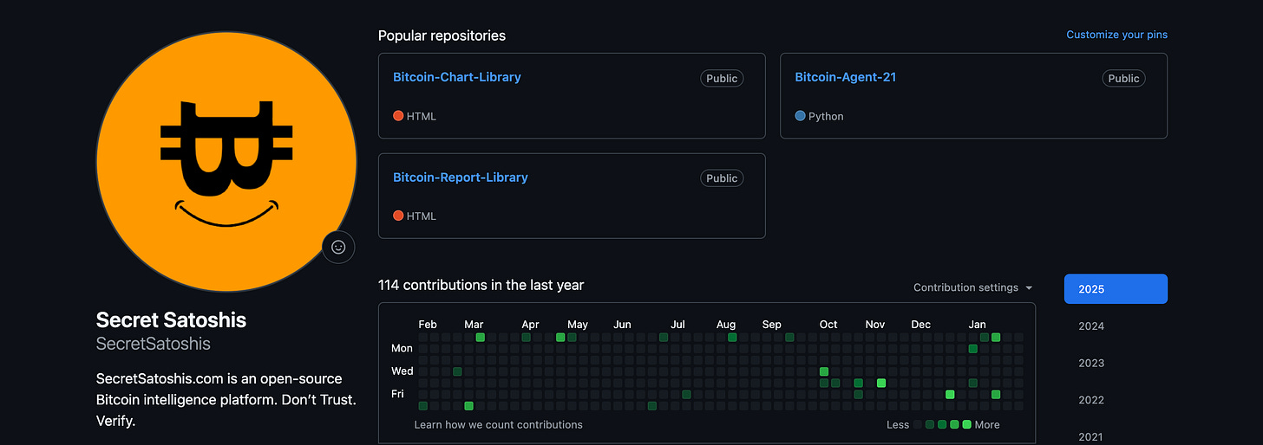Click the Jul month label in graph
Viewport: 1263px width, 445px height.
tap(677, 325)
